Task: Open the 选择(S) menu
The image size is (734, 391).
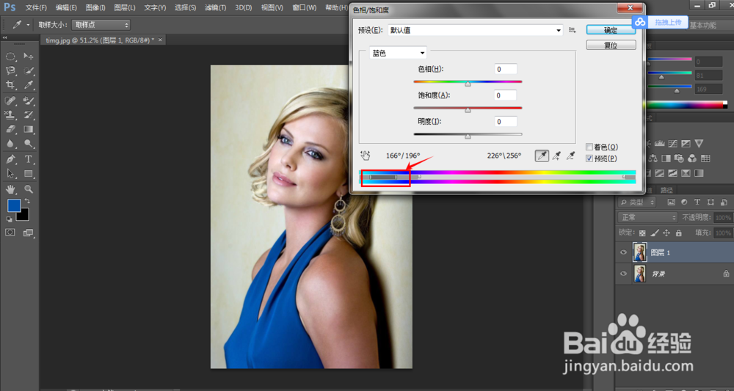Action: 186,8
